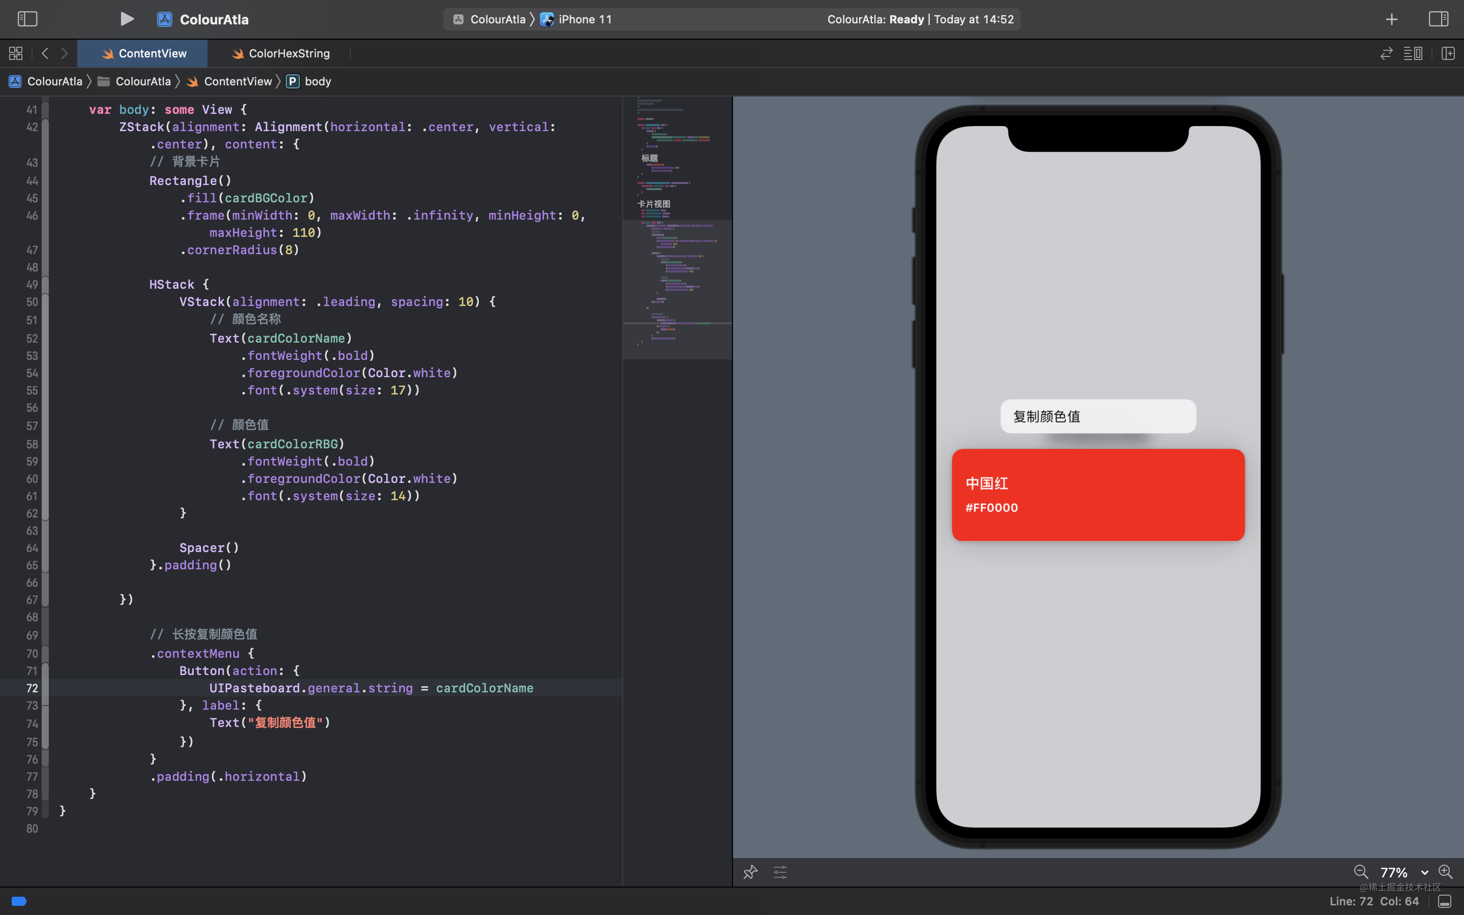Open the editor options menu
Screen dimensions: 1464x915
click(1413, 53)
